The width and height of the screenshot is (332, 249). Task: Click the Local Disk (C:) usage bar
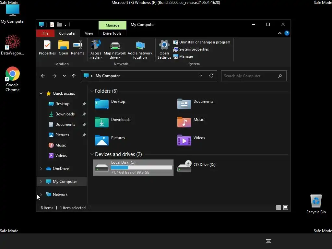141,168
